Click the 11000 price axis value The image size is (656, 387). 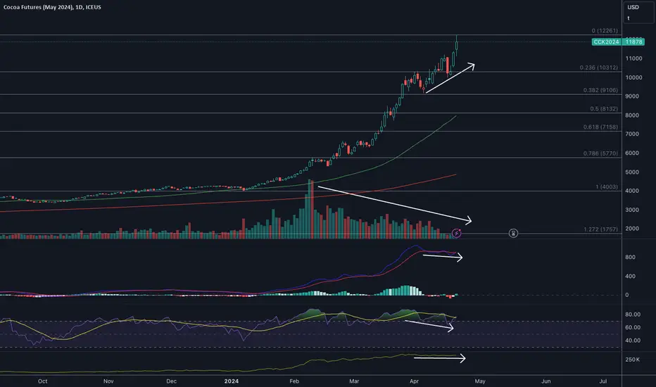(633, 58)
